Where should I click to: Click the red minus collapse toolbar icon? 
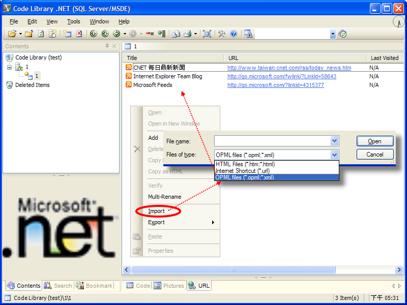click(x=150, y=34)
